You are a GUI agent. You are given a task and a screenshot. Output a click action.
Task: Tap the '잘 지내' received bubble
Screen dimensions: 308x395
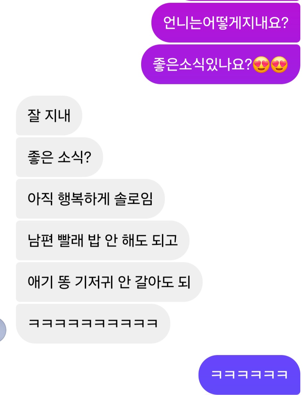tap(49, 115)
